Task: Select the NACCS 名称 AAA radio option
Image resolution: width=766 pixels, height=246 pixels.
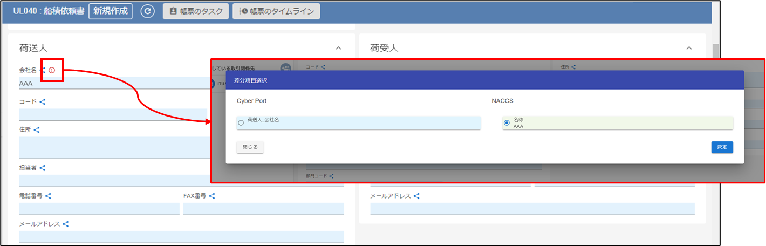Action: pos(506,123)
